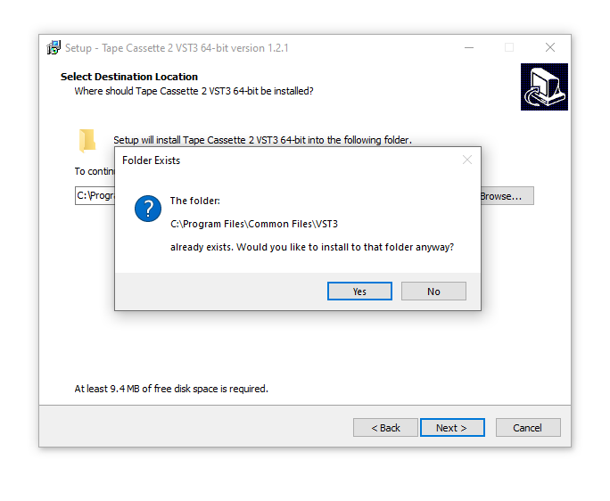This screenshot has height=501, width=610.
Task: Close the Tape Cassette 2 Setup window
Action: click(549, 47)
